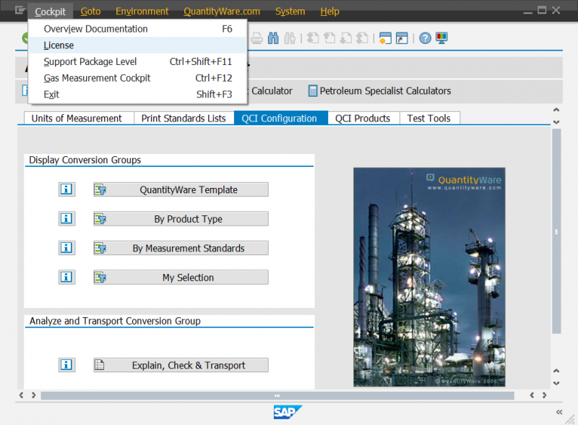The height and width of the screenshot is (425, 578).
Task: Click bottom scroll-down arrow of vertical scrollbar
Action: click(556, 383)
